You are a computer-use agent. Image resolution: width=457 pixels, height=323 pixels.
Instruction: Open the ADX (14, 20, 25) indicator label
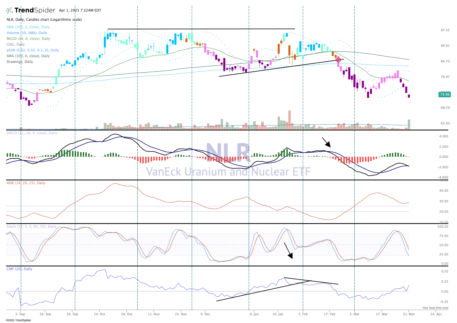coord(26,183)
